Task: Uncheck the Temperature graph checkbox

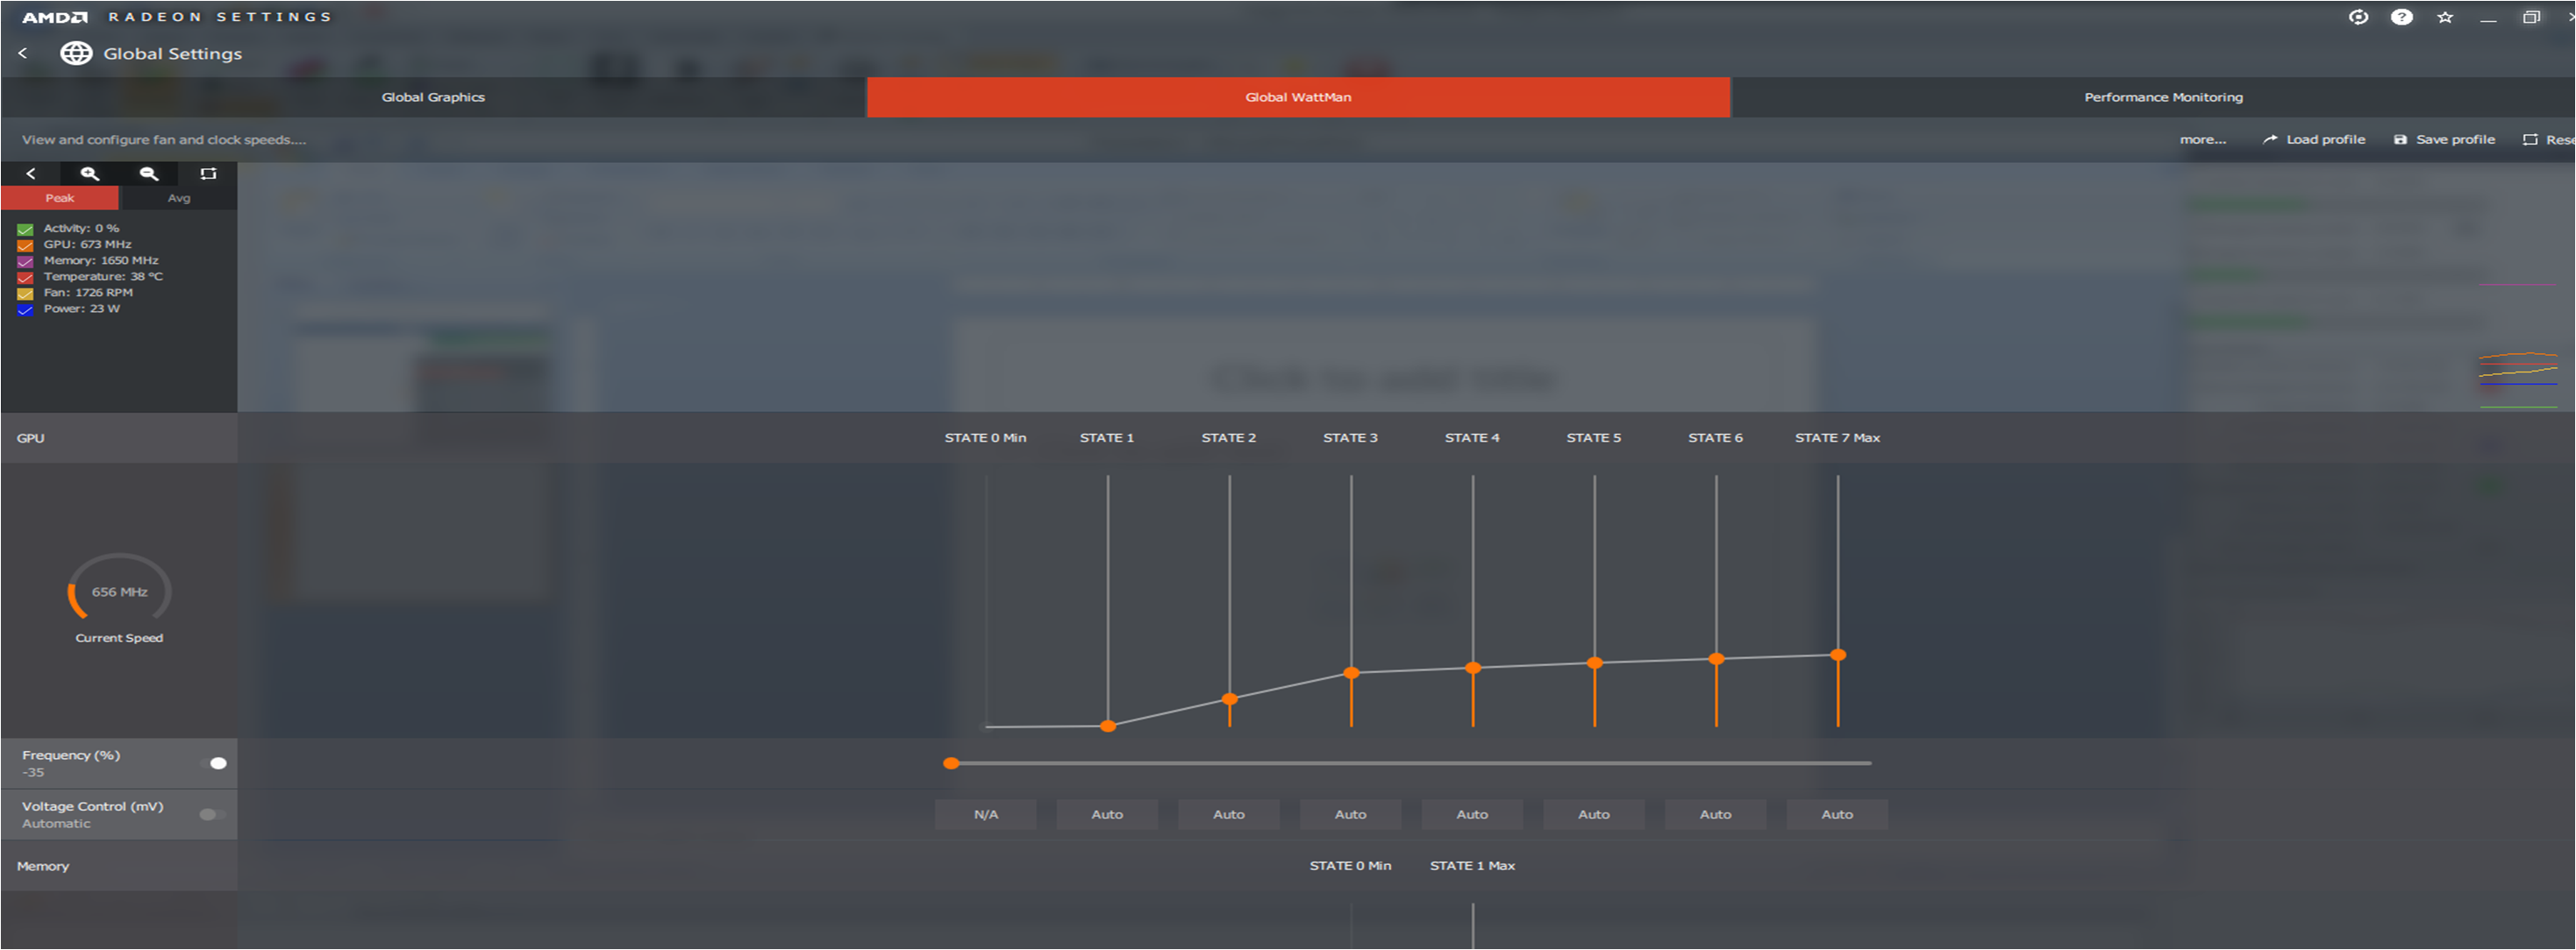Action: pyautogui.click(x=25, y=277)
